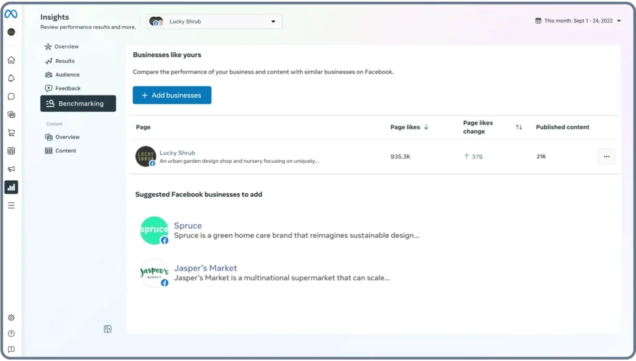
Task: Open the Settings gear icon
Action: tap(11, 318)
